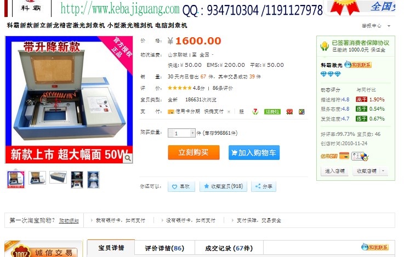
Task: Switch to the 评价详情(86) tab
Action: pos(164,248)
